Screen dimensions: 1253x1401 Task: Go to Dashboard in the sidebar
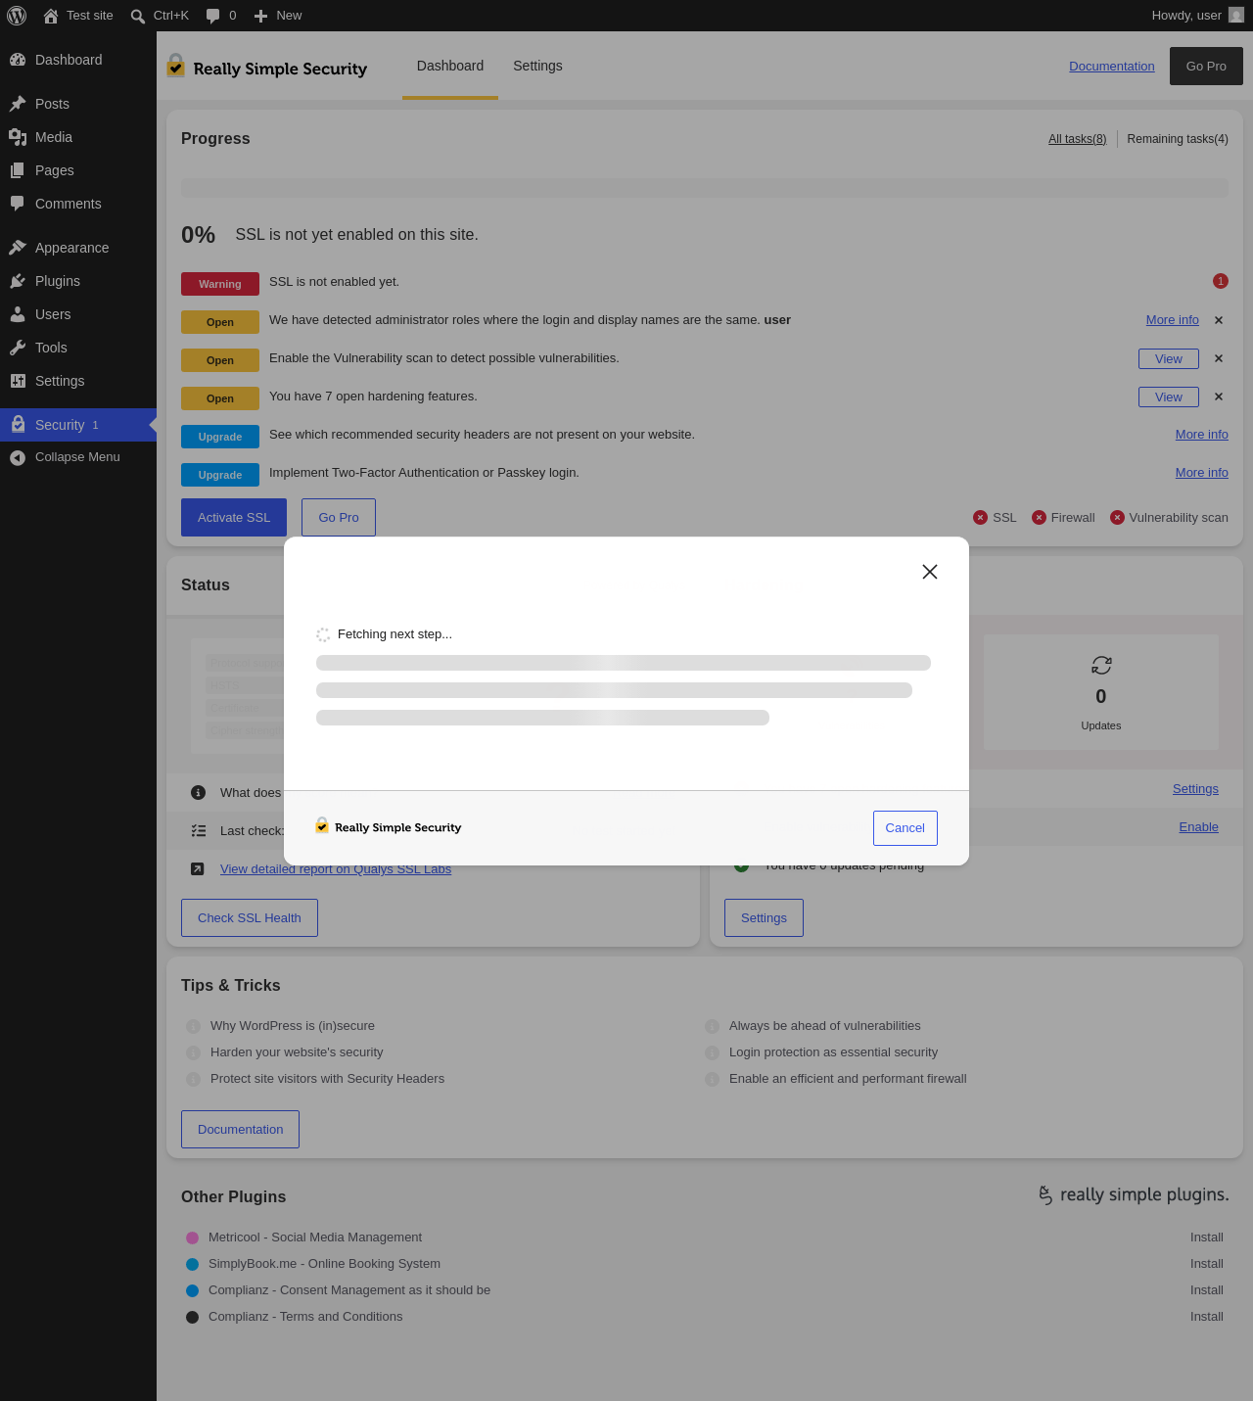click(x=78, y=60)
